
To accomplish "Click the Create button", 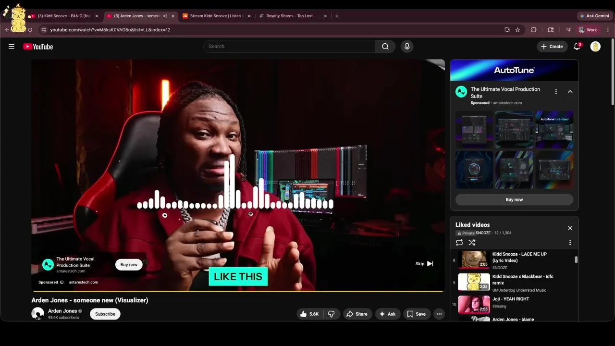I will point(552,47).
